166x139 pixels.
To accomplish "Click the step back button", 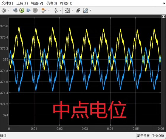I will click(15, 10).
